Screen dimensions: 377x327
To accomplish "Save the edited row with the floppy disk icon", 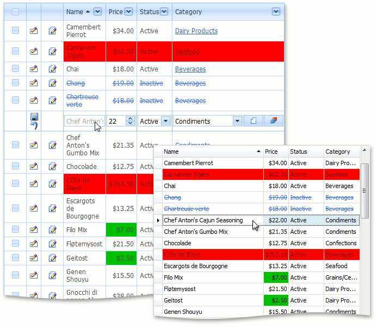I will (34, 117).
